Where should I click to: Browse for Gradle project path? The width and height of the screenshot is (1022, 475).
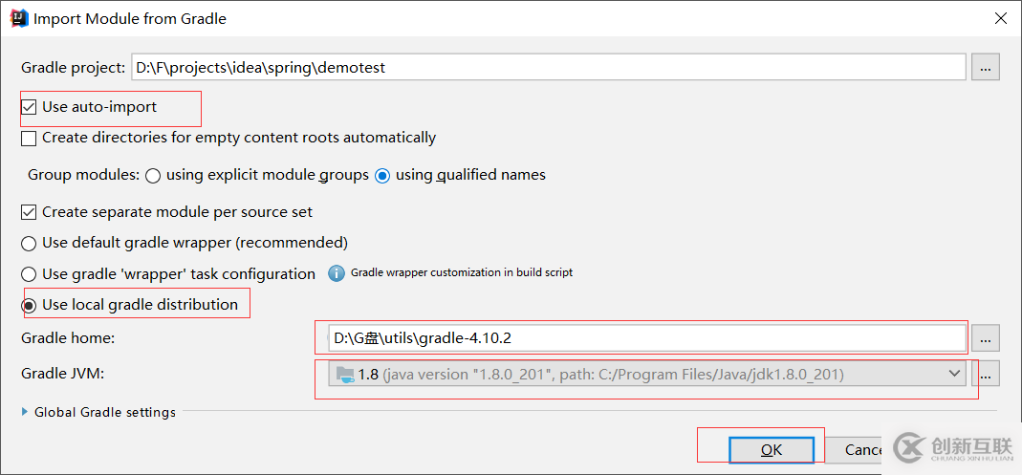point(986,67)
